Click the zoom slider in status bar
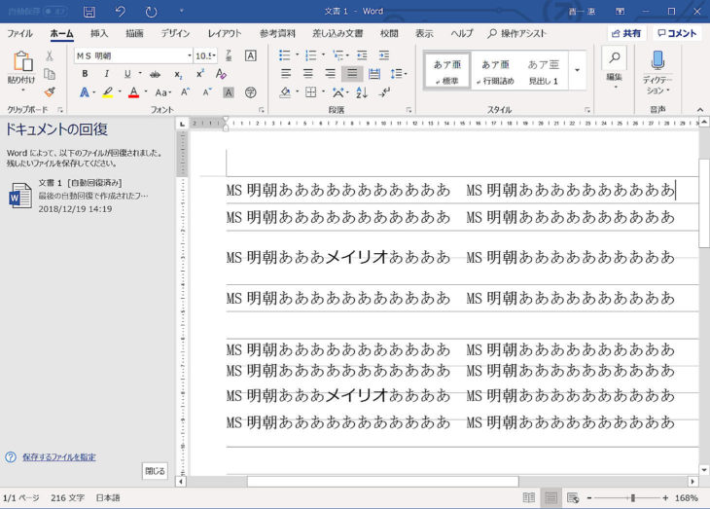Screen dimensions: 710x509 (x=633, y=498)
